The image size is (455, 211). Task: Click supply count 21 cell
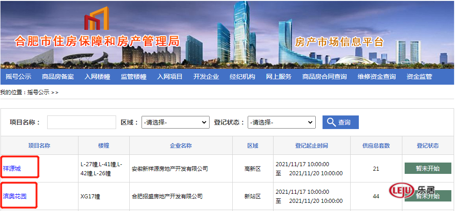(x=376, y=169)
